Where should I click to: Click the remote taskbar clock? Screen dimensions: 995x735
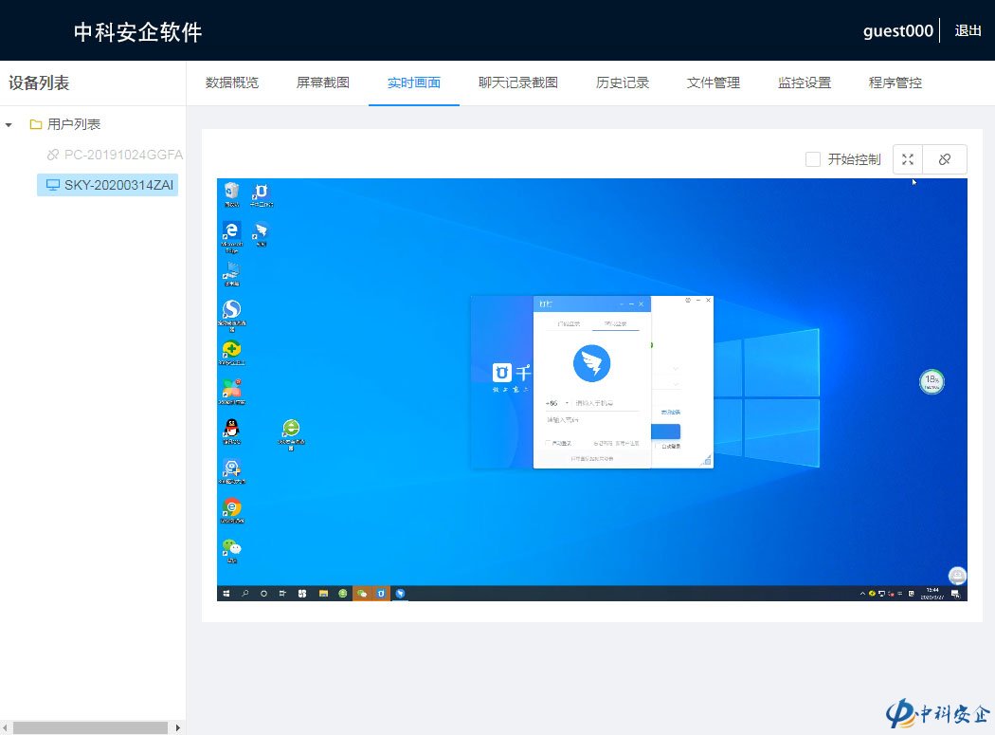pyautogui.click(x=932, y=594)
